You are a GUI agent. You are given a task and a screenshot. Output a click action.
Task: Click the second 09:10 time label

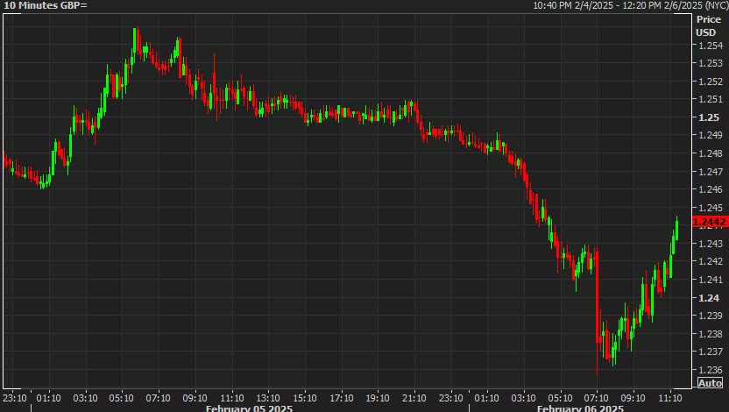coord(633,398)
